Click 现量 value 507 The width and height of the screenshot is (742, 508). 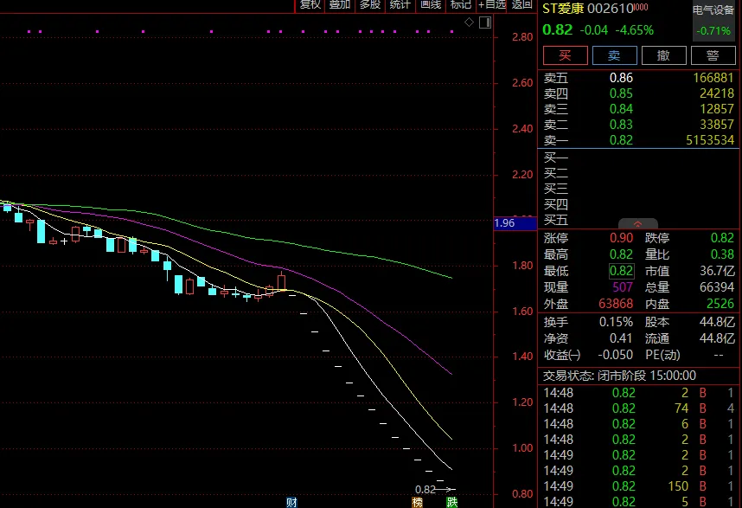(623, 287)
